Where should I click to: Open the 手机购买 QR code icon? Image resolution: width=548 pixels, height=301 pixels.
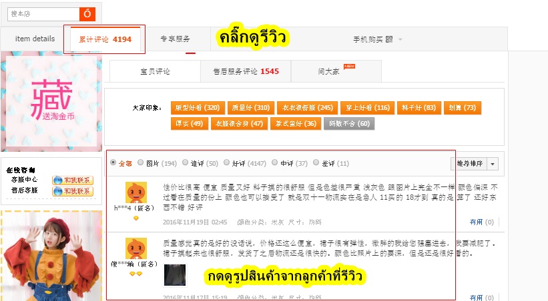click(389, 39)
